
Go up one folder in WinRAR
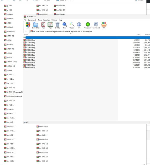click(x=26, y=31)
